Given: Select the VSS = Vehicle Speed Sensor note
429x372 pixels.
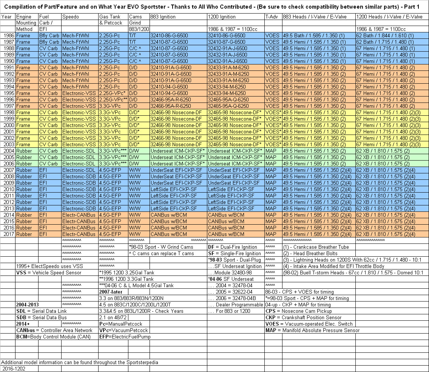Looking at the screenshot, I should pyautogui.click(x=48, y=272).
